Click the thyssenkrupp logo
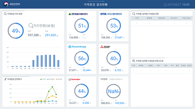 click(77, 47)
